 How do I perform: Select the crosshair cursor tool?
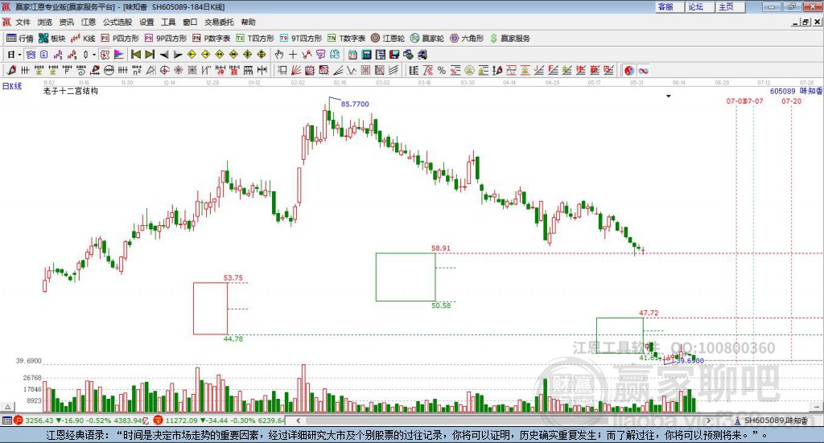click(293, 55)
